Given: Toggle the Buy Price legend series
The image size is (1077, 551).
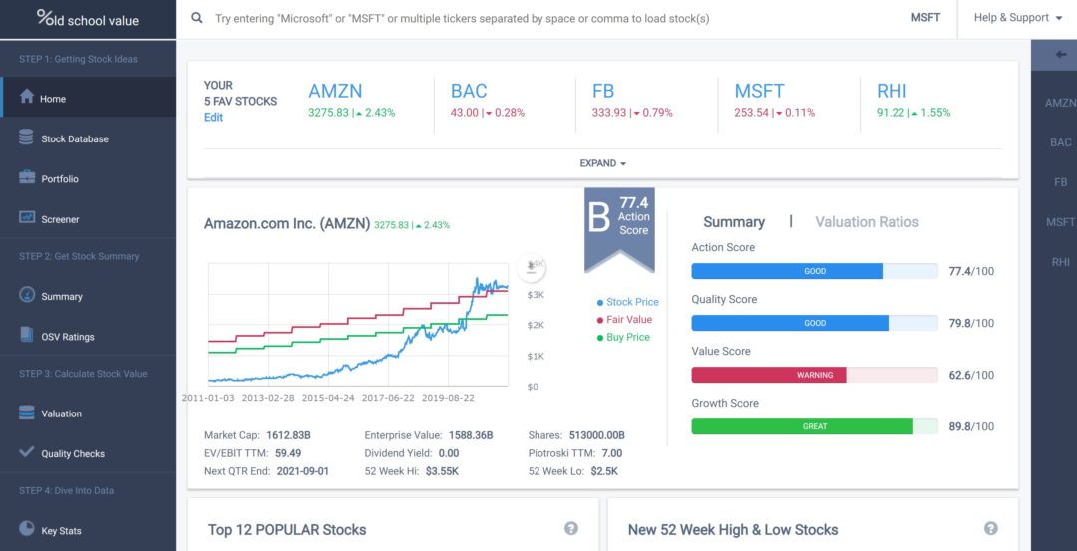Looking at the screenshot, I should [623, 337].
